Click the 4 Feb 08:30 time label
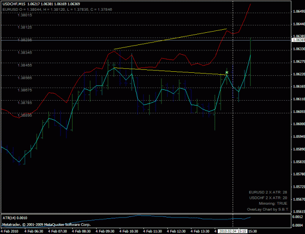This screenshot has height=234, width=305. (x=81, y=231)
